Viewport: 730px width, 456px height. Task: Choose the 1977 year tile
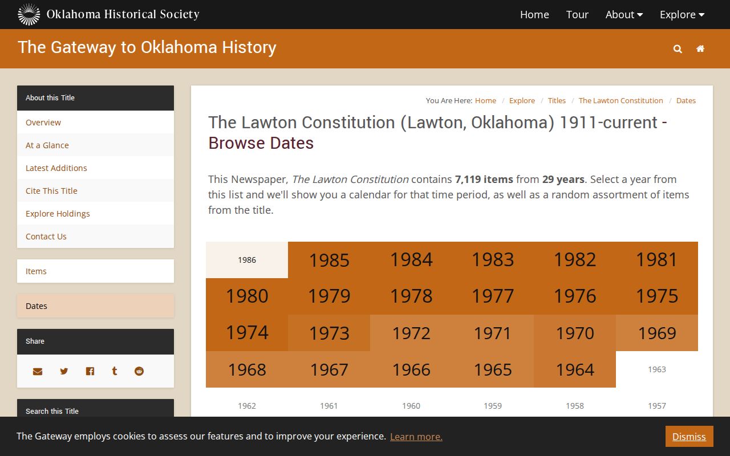(493, 296)
